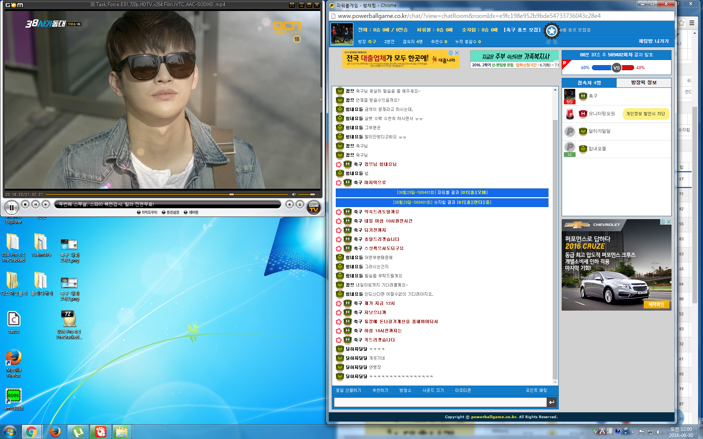The image size is (703, 439).
Task: Skip to next track in GOM Player
Action: (x=46, y=205)
